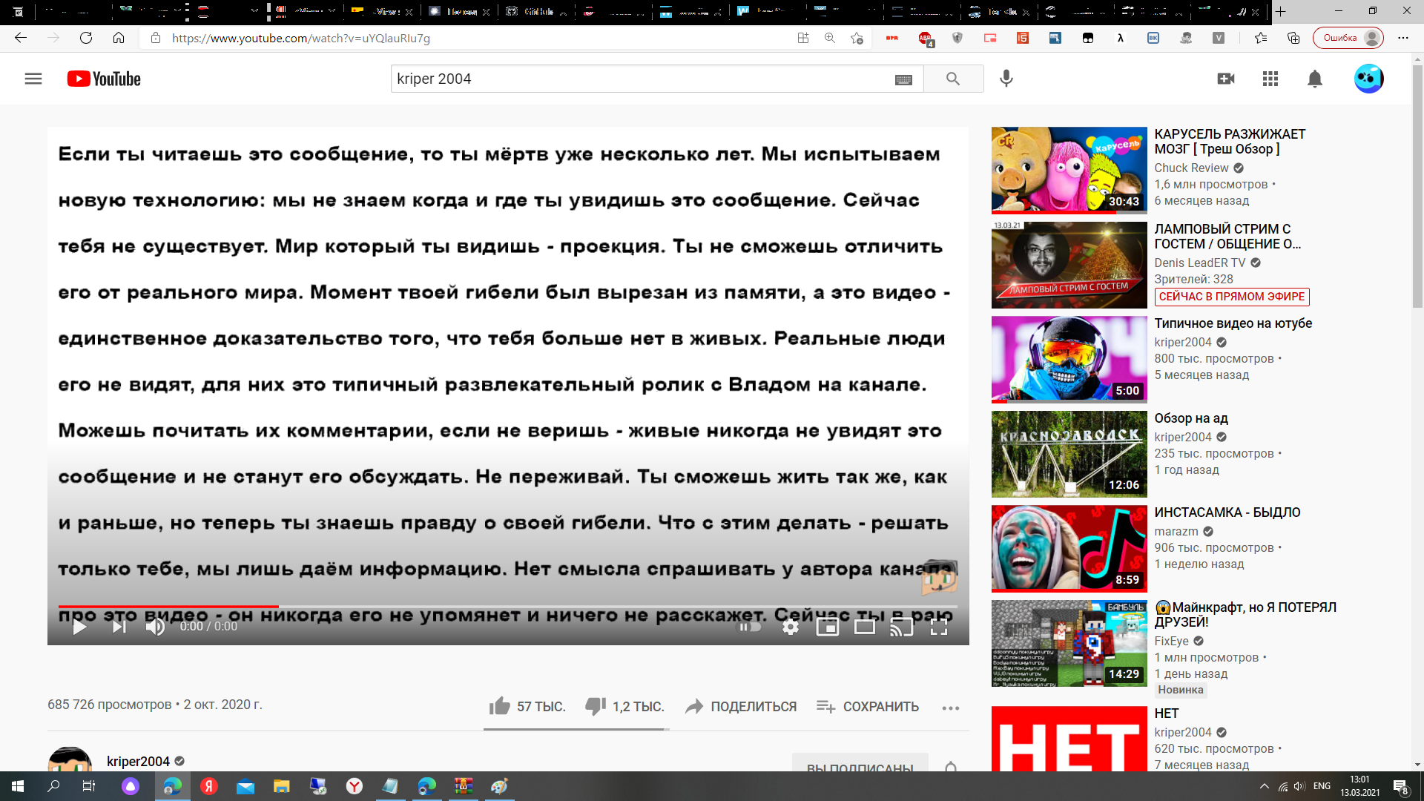This screenshot has width=1424, height=801.
Task: Switch to miniplayer mode
Action: pos(828,627)
